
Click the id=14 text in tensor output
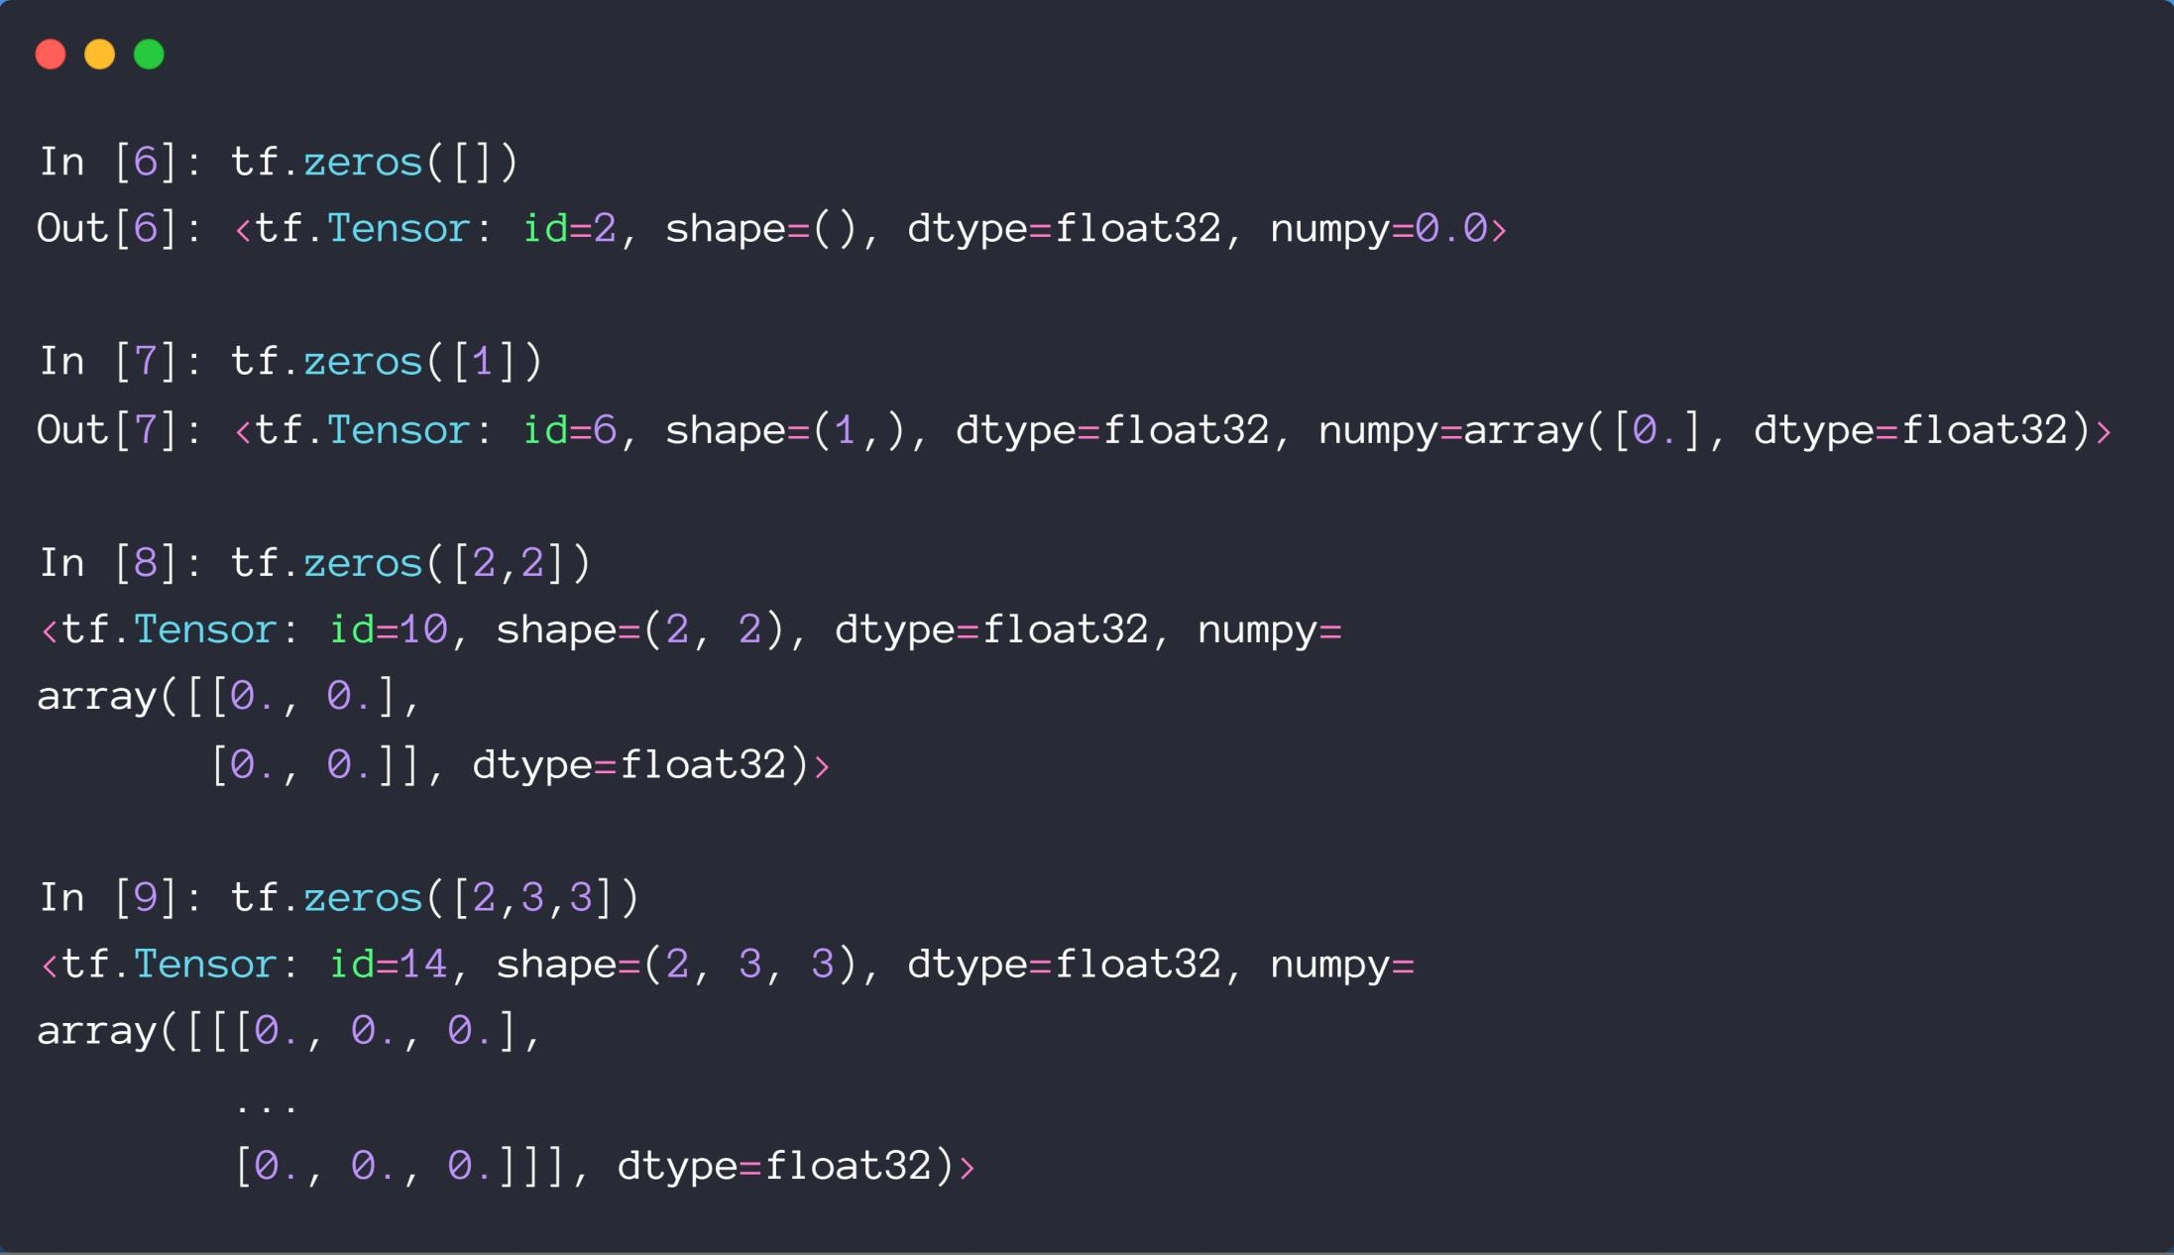[388, 965]
